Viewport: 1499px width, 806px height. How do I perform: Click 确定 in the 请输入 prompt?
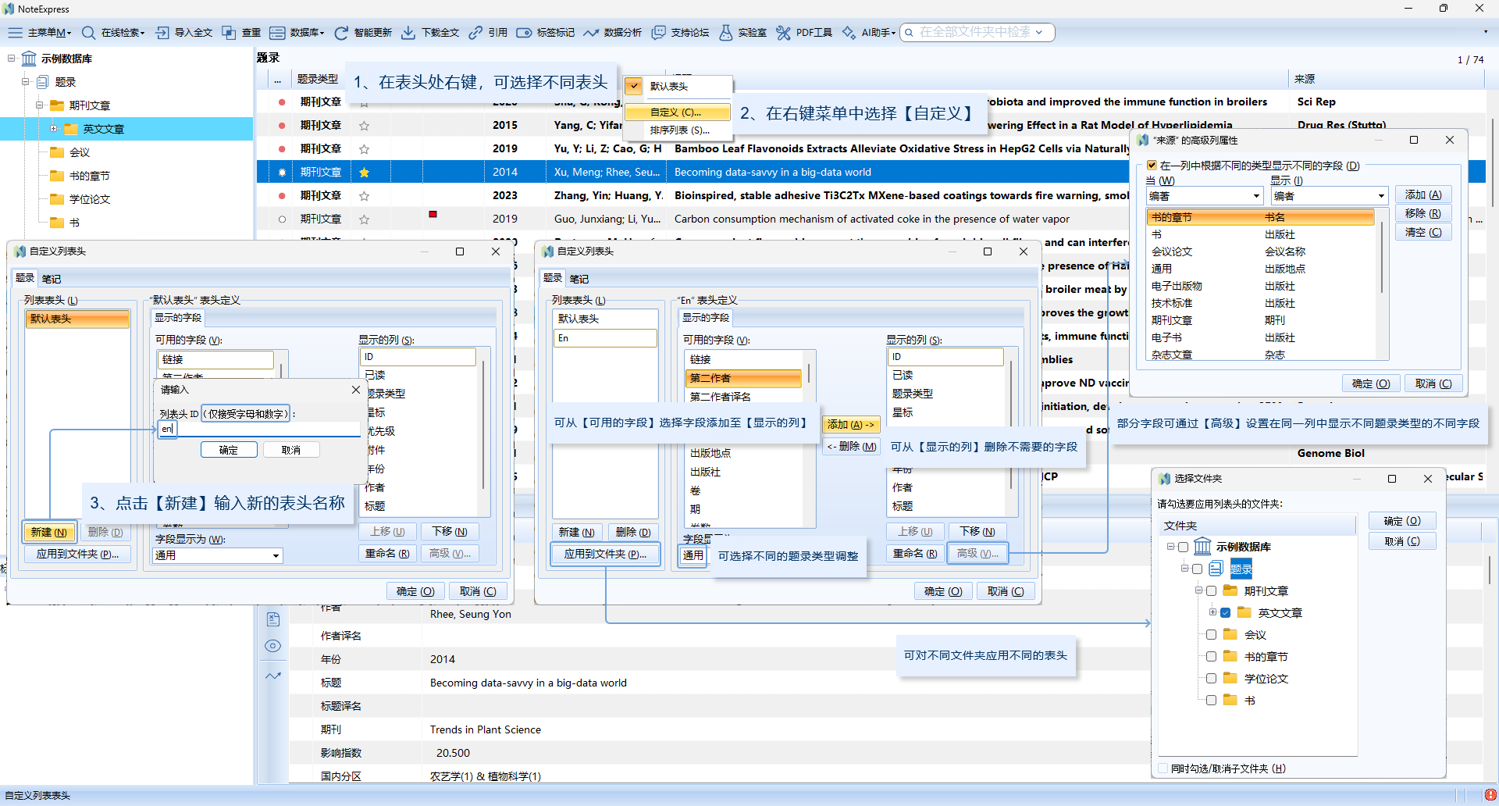click(x=229, y=450)
